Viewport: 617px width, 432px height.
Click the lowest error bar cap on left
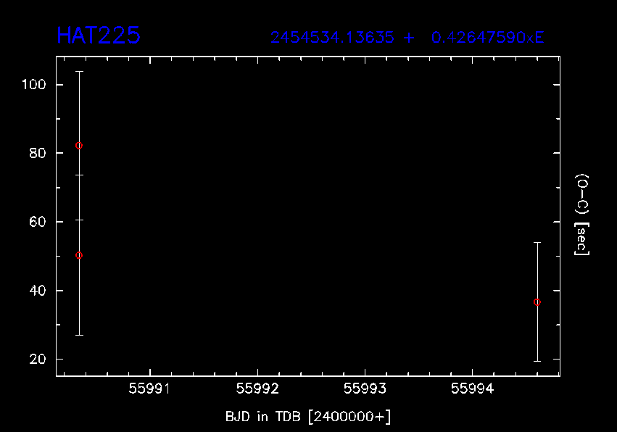(79, 335)
